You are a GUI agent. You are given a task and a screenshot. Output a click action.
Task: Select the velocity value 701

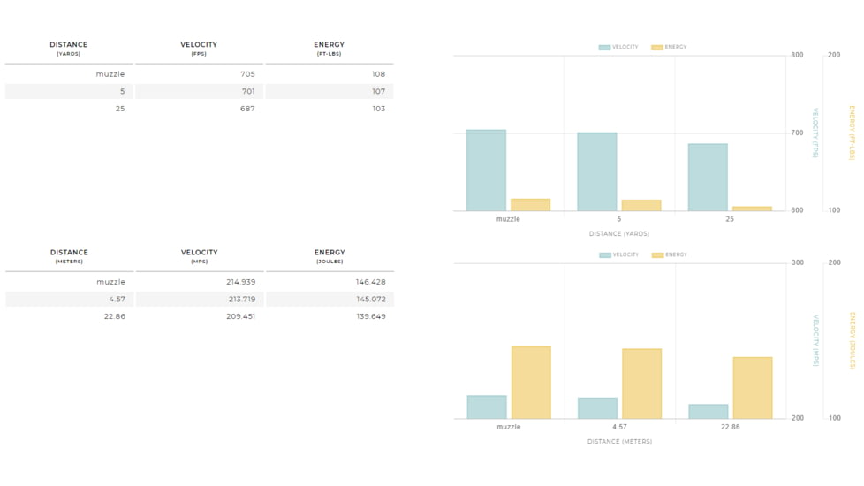(x=248, y=92)
